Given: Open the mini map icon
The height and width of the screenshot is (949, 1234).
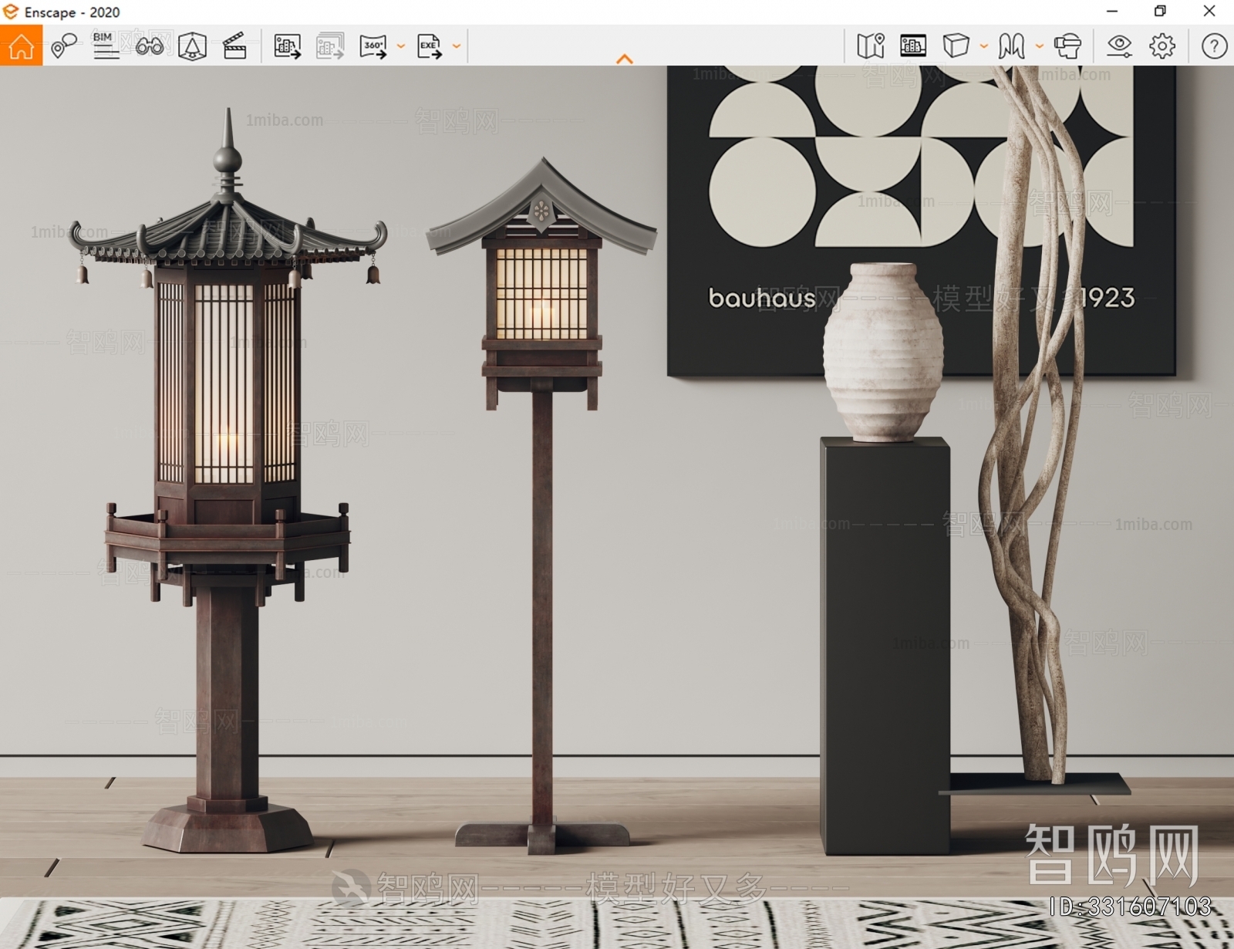Looking at the screenshot, I should click(871, 46).
